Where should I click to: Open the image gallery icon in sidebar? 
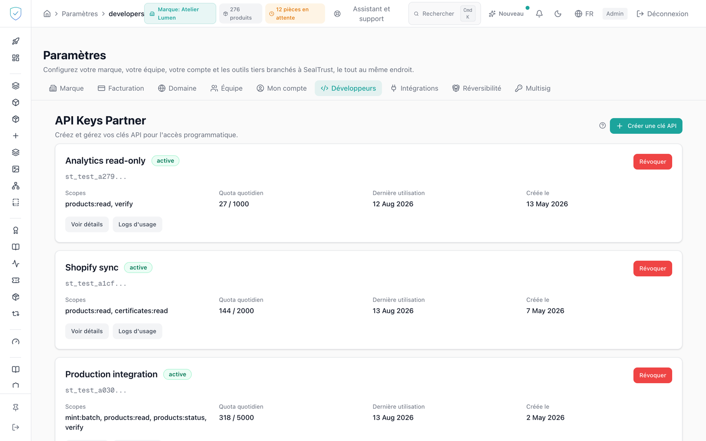click(16, 169)
